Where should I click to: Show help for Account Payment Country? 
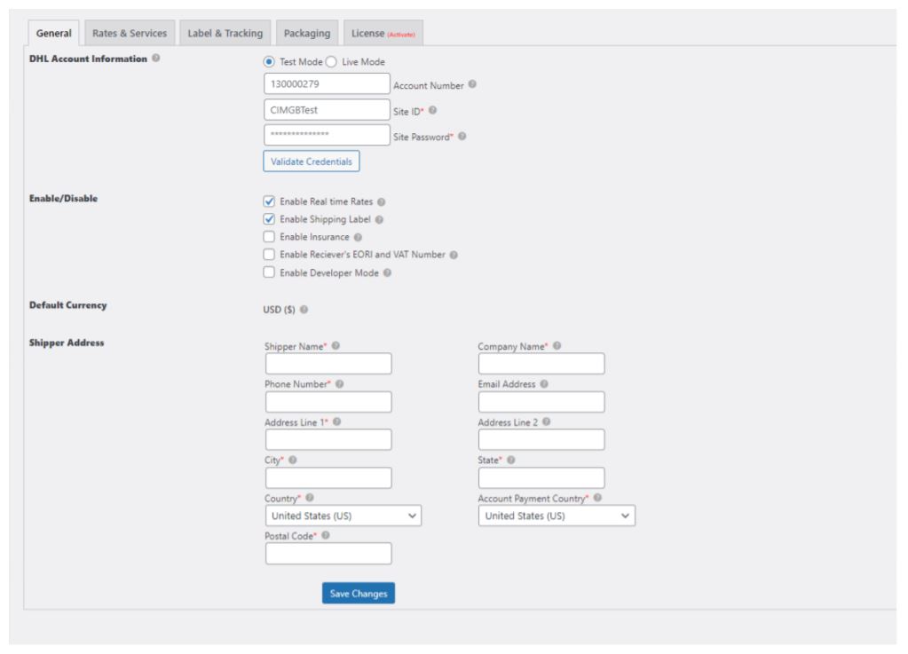(x=597, y=498)
